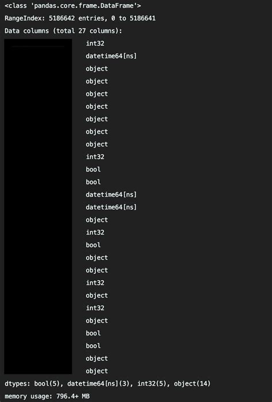272x402 pixels.
Task: Click the object dtype directly under first datetime64[ns]
Action: coord(97,69)
